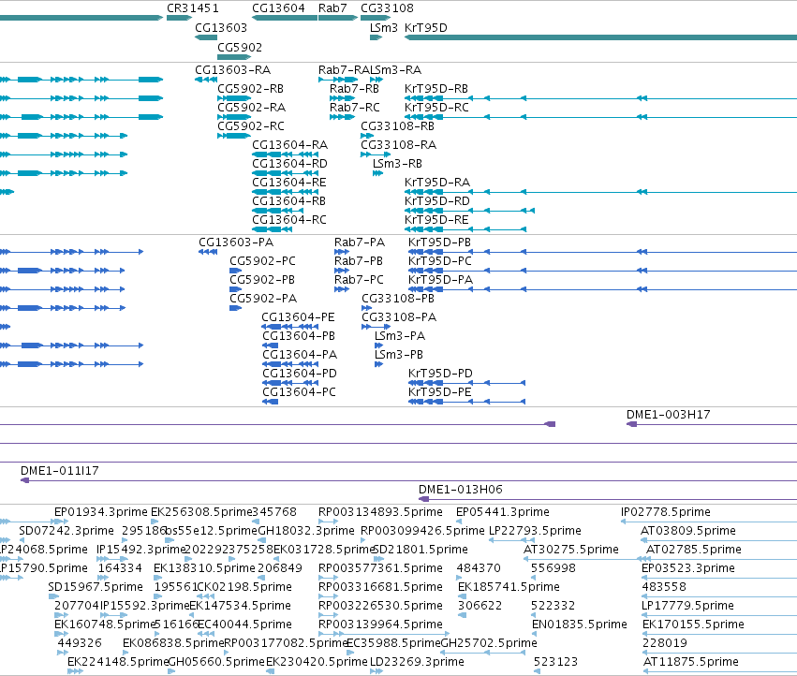Select the Rab7-PC protein label

pyautogui.click(x=359, y=280)
